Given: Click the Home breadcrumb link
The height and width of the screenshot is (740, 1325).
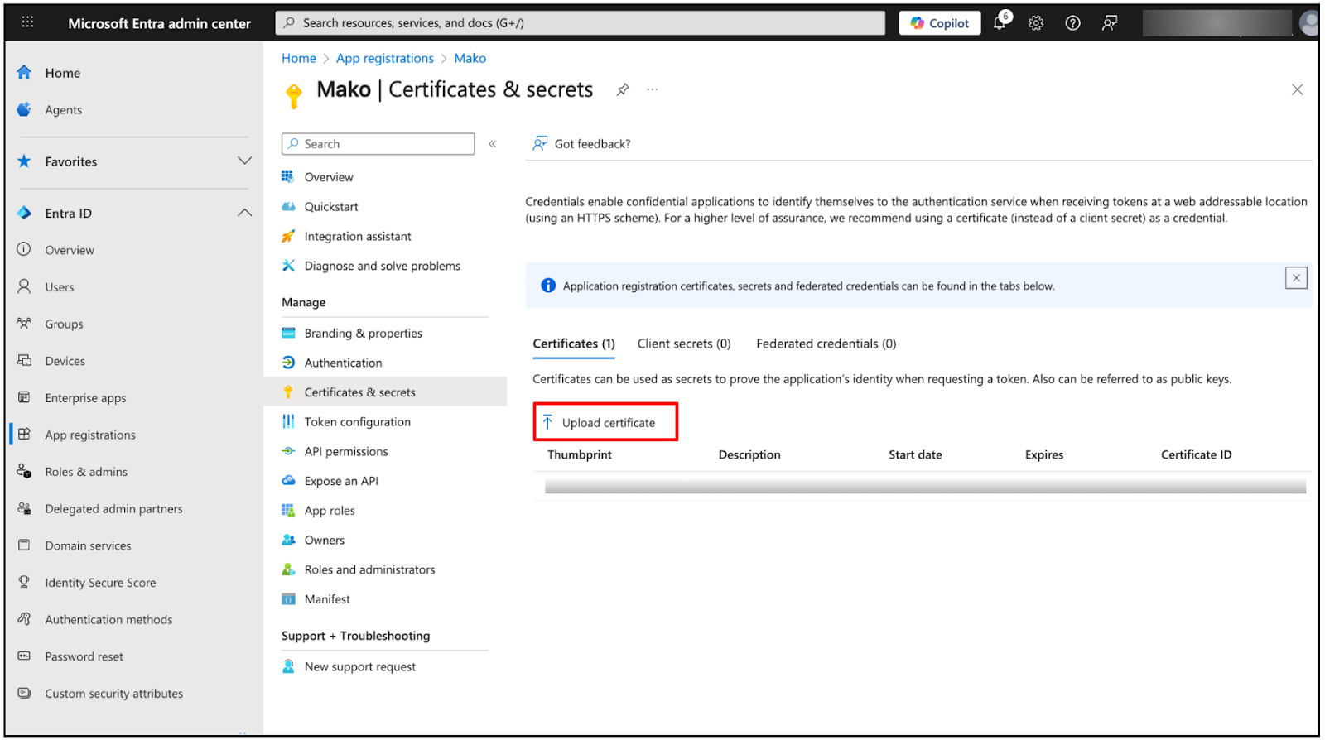Looking at the screenshot, I should (298, 58).
